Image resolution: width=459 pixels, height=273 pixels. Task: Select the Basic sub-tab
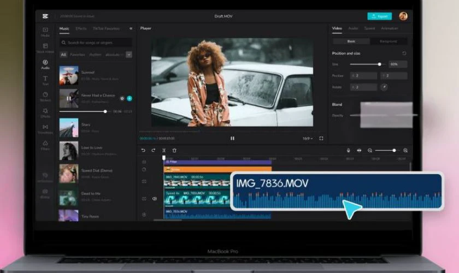(x=351, y=41)
